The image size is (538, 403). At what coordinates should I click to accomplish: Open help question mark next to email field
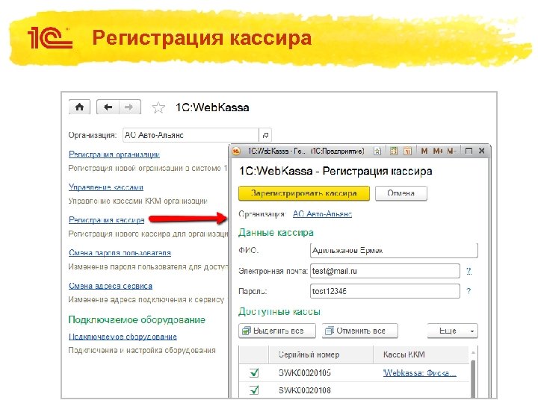pos(469,271)
